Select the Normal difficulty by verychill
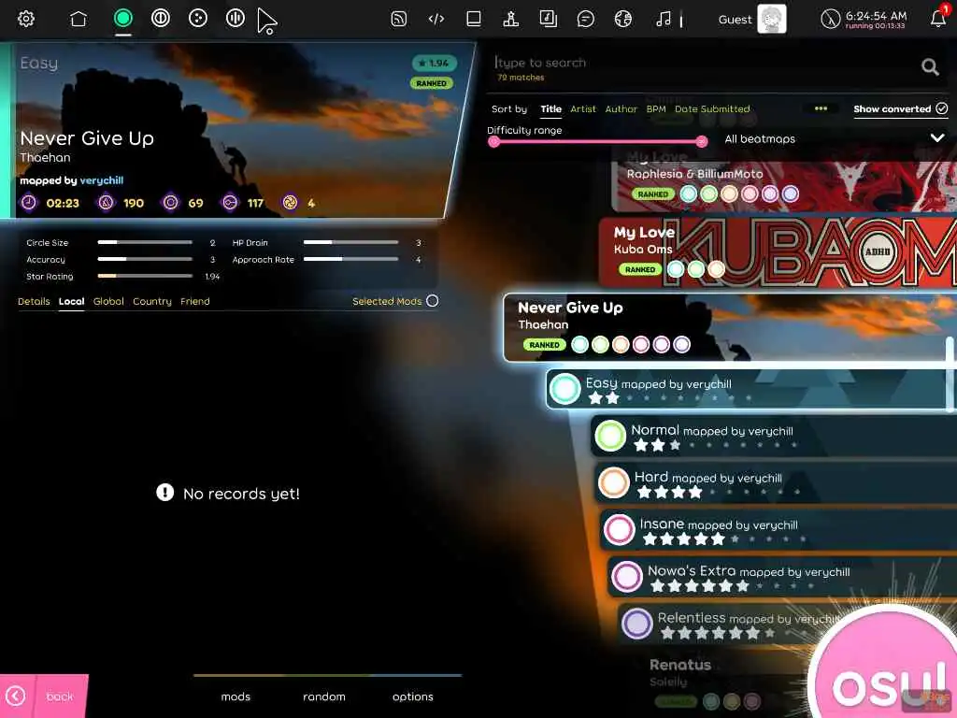This screenshot has width=957, height=718. (774, 437)
